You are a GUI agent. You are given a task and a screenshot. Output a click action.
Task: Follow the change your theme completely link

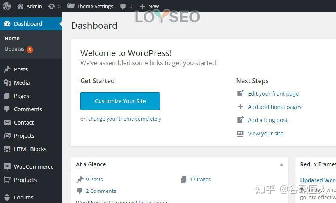[124, 119]
